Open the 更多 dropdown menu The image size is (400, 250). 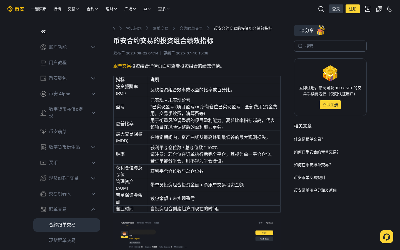[164, 9]
